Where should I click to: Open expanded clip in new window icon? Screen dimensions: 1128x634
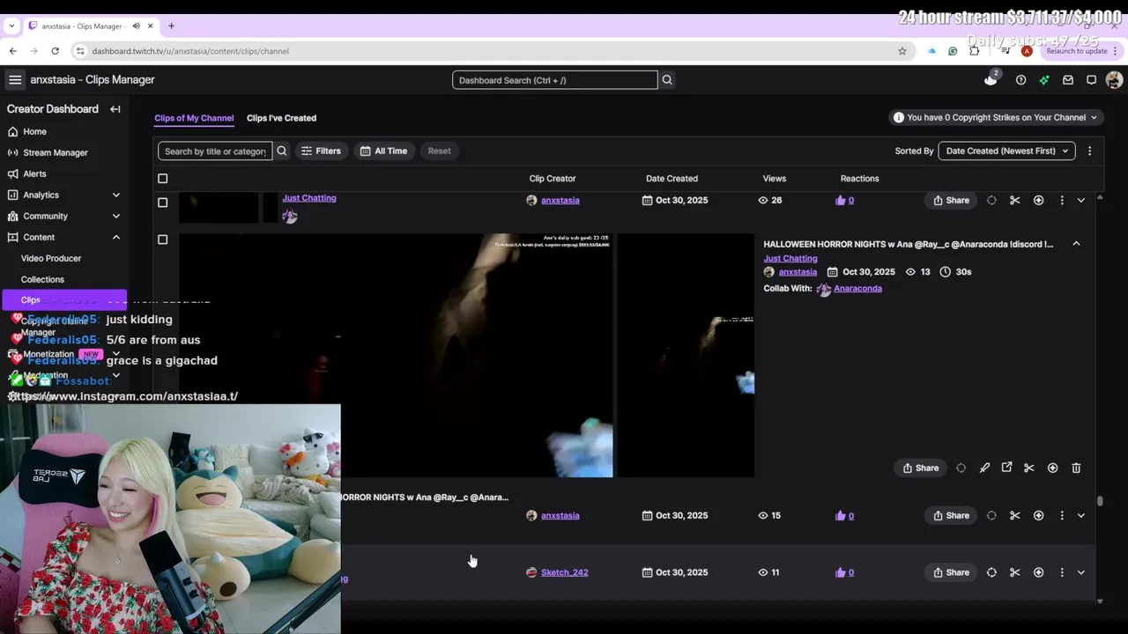(1006, 468)
